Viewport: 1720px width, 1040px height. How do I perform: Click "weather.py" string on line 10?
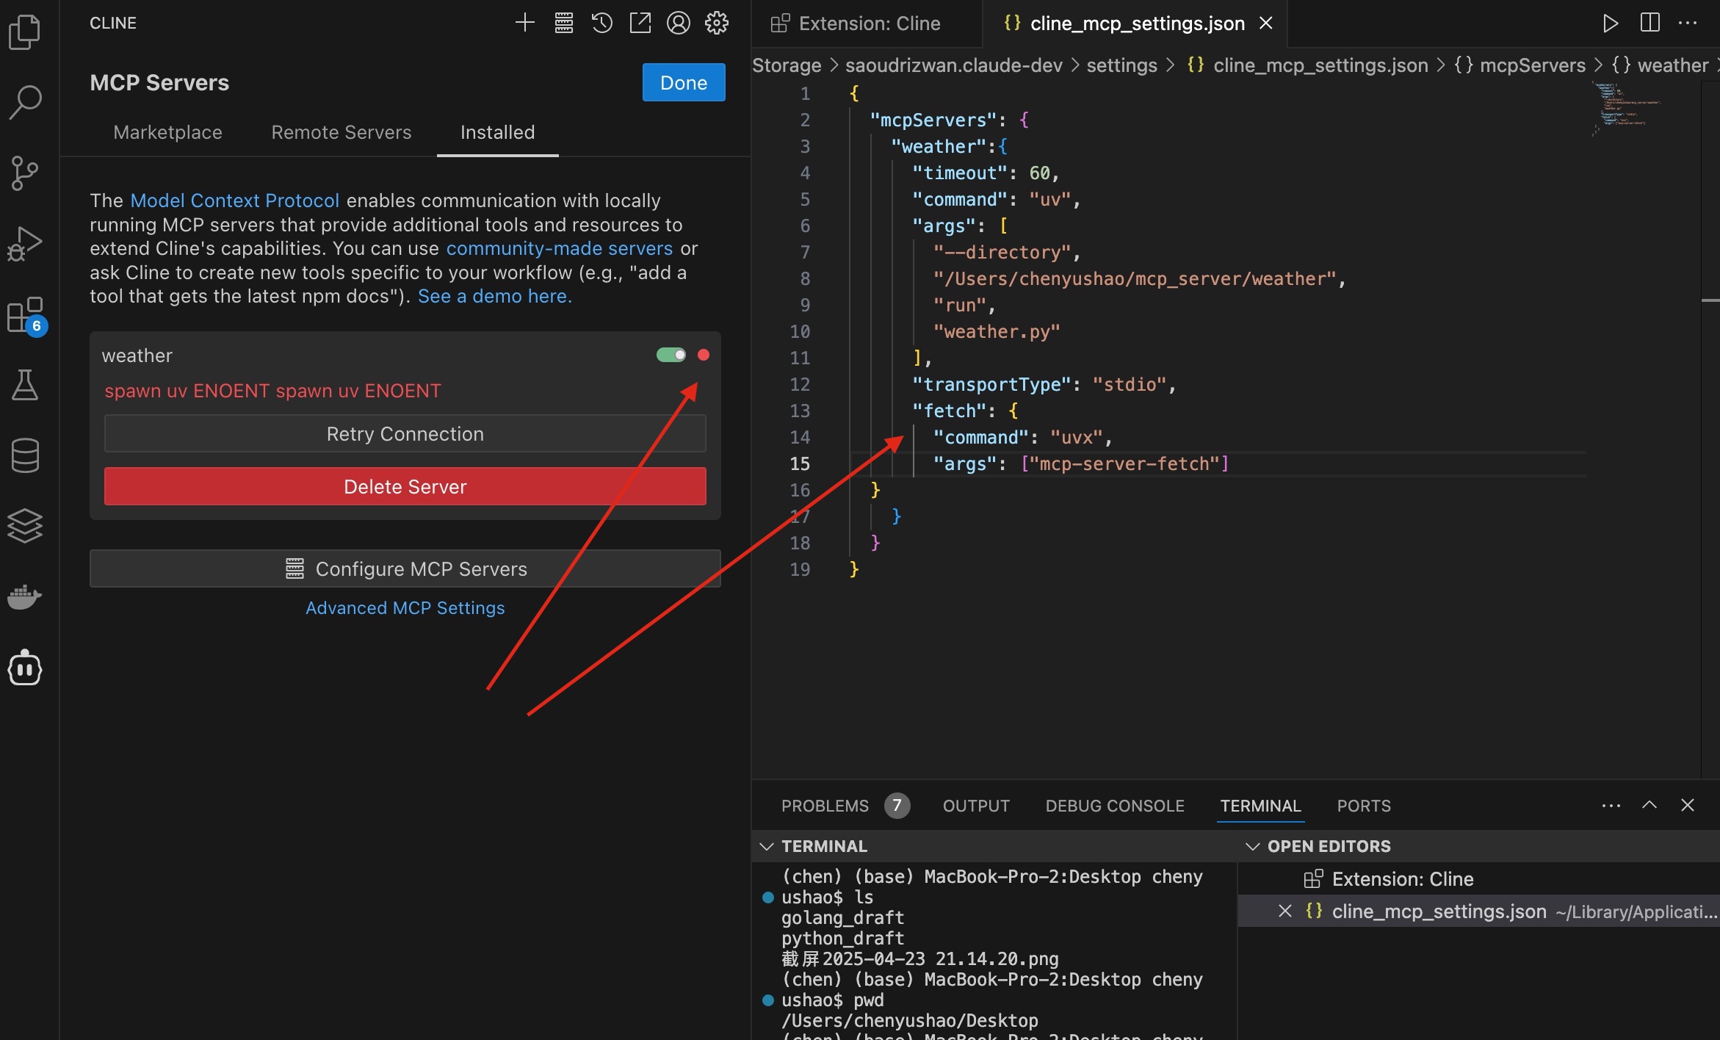tap(996, 331)
